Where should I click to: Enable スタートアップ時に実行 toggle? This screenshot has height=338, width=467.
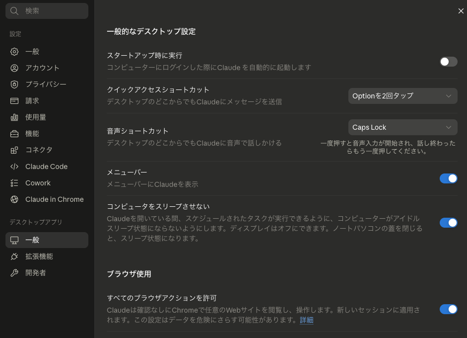[x=448, y=62]
